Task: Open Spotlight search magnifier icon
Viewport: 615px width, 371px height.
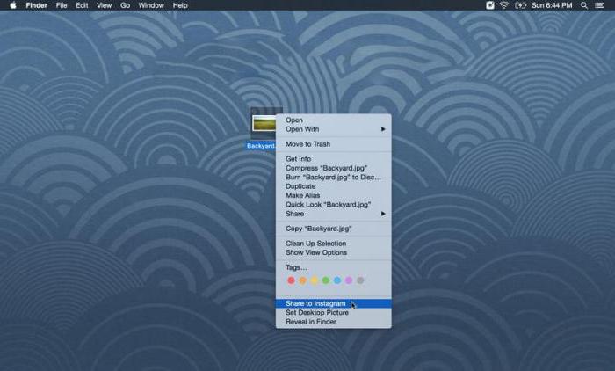Action: [x=584, y=5]
